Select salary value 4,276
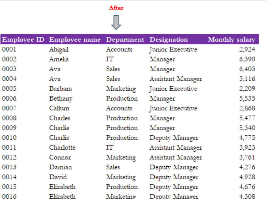The width and height of the screenshot is (266, 199). tap(247, 167)
